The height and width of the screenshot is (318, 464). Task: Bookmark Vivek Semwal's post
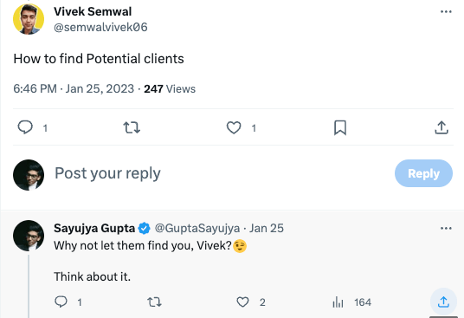click(x=340, y=127)
